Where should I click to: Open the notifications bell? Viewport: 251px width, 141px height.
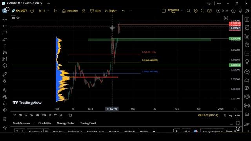pyautogui.click(x=247, y=114)
